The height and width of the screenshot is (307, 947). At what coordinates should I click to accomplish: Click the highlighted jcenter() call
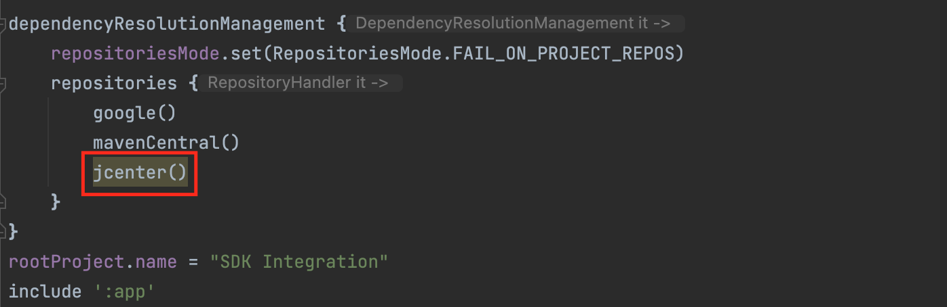pyautogui.click(x=140, y=172)
